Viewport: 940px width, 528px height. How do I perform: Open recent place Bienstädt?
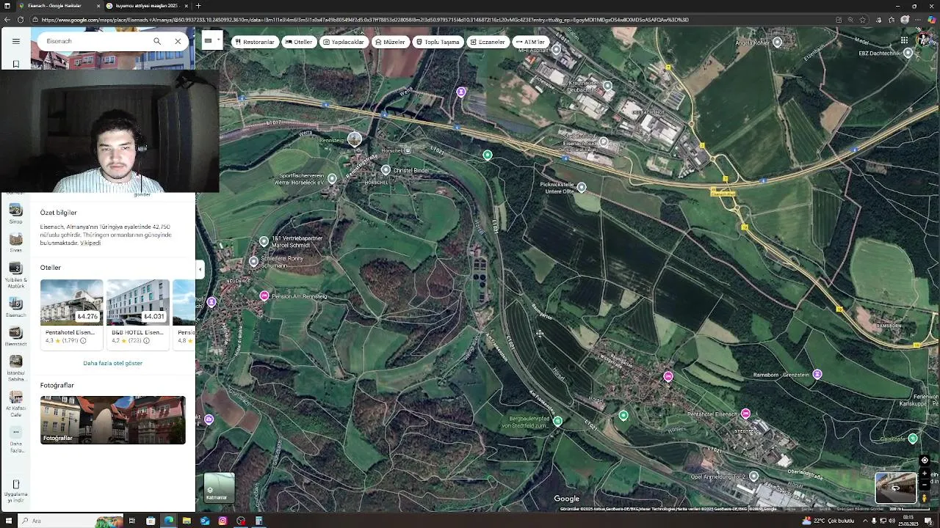15,337
